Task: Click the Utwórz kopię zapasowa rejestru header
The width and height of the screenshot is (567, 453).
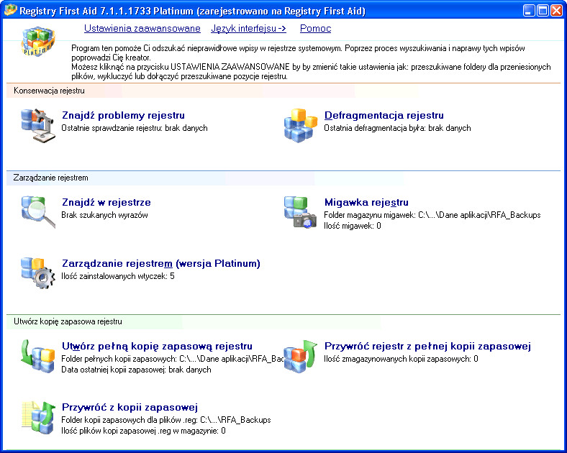Action: pyautogui.click(x=68, y=321)
